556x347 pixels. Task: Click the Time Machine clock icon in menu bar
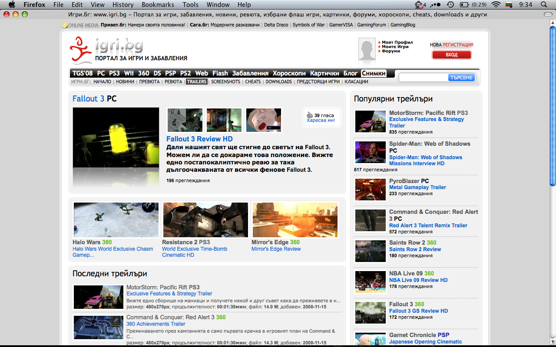(x=450, y=5)
